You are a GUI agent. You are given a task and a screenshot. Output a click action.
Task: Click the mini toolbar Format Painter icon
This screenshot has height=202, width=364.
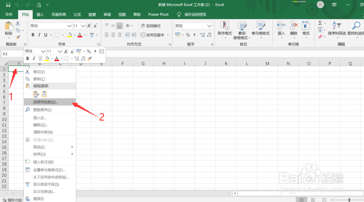[90, 59]
